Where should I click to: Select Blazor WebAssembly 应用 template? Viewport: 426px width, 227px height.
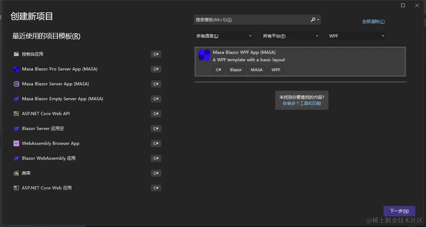tap(87, 158)
